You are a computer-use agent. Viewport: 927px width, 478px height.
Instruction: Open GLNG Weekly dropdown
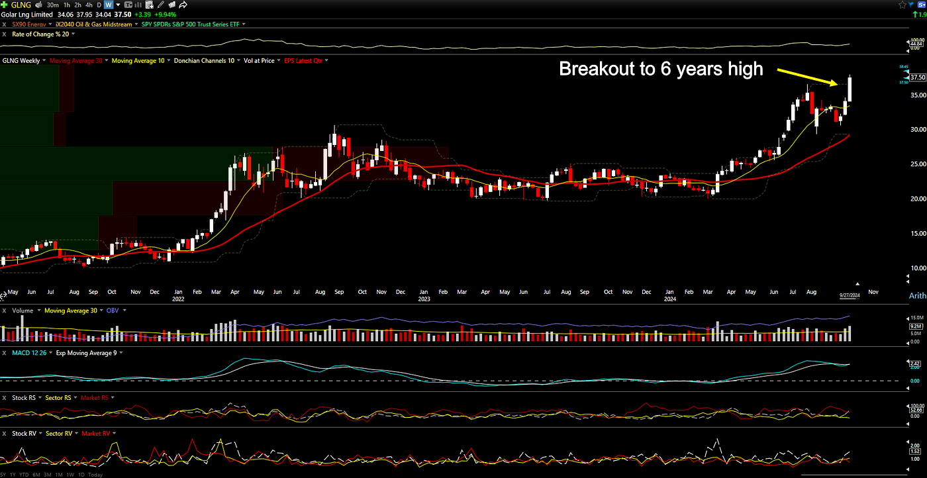[44, 61]
